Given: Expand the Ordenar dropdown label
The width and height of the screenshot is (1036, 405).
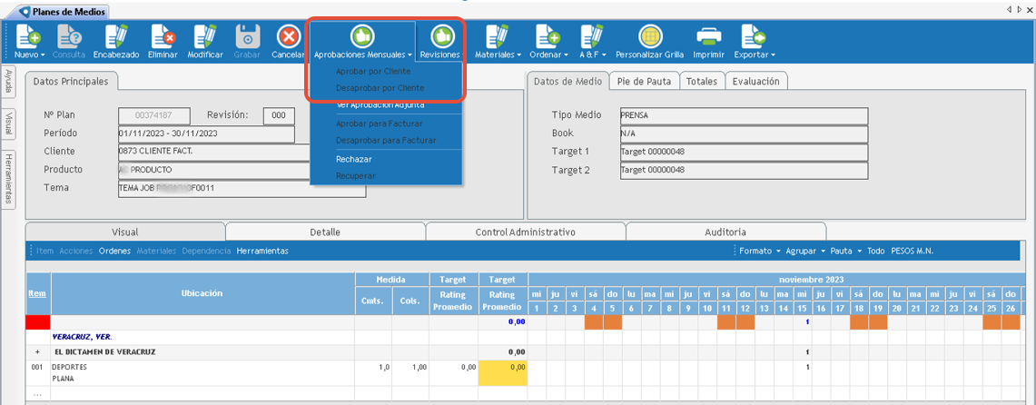Looking at the screenshot, I should [x=548, y=54].
